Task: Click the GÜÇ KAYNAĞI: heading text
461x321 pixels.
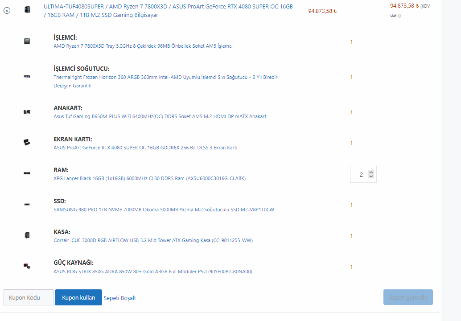Action: [x=74, y=263]
